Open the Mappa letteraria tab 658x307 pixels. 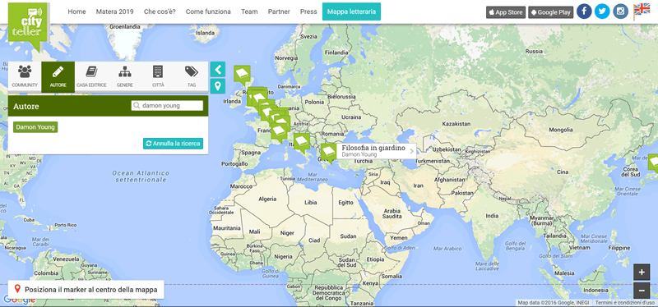(352, 11)
